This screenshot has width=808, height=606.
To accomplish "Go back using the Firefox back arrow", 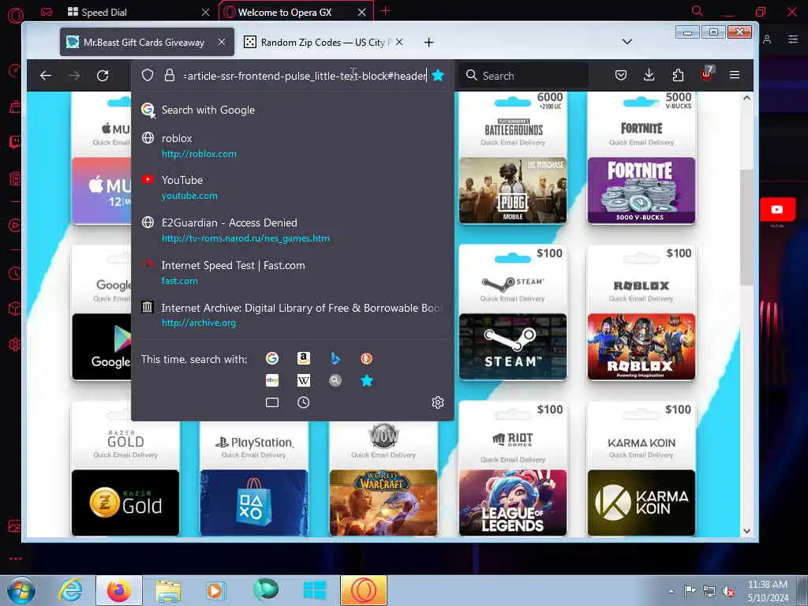I will (x=45, y=76).
